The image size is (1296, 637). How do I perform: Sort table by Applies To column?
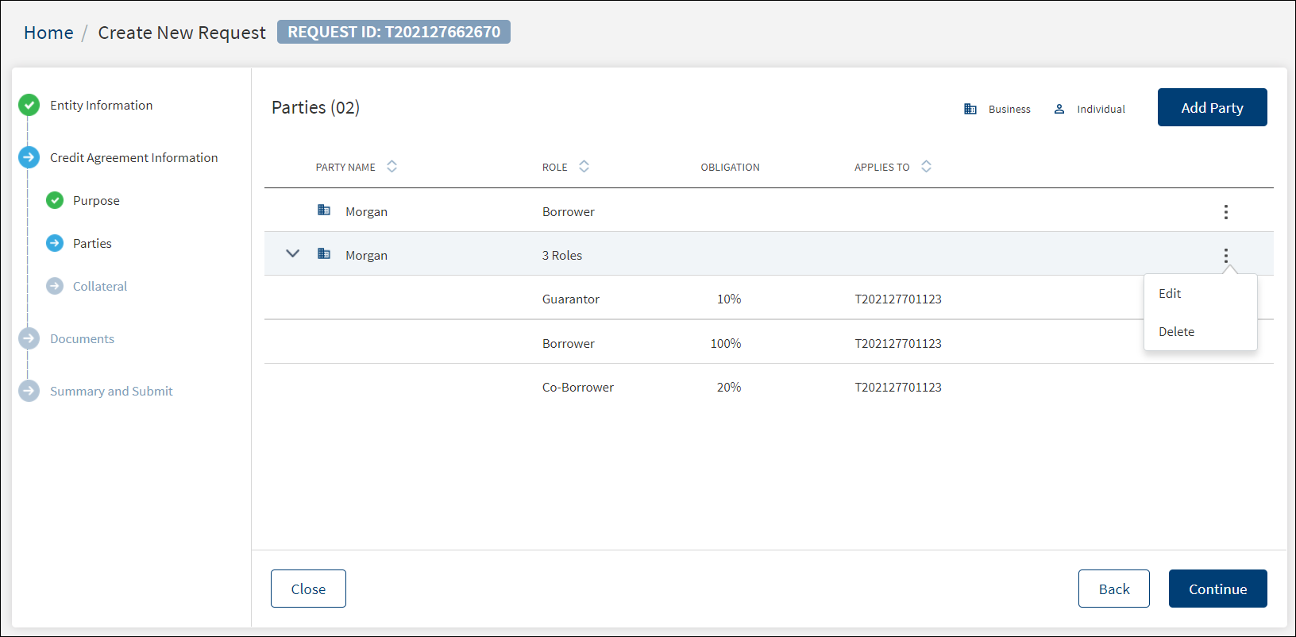[x=926, y=167]
